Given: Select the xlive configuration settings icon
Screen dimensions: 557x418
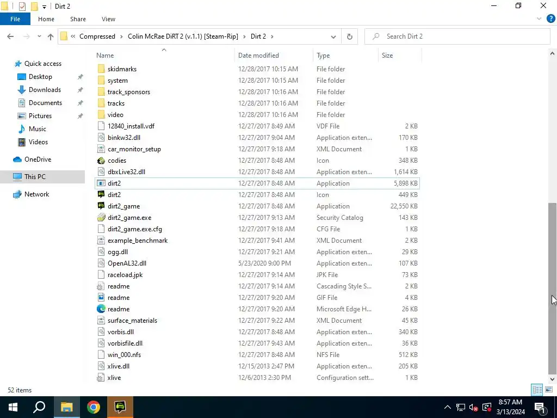Looking at the screenshot, I should (x=101, y=378).
